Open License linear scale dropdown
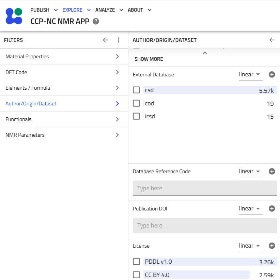 coord(251,246)
